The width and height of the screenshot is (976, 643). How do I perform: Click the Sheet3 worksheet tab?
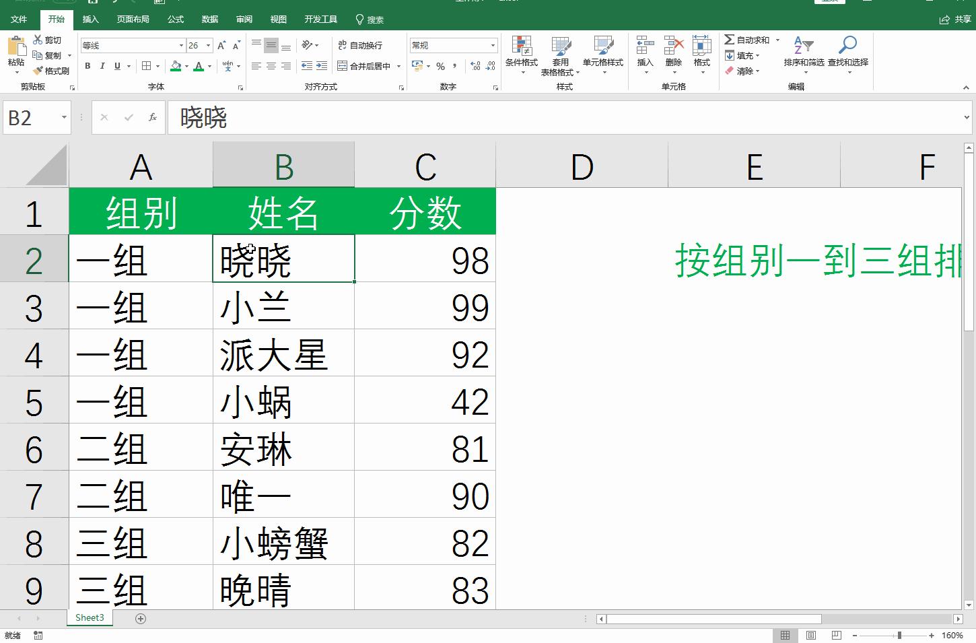point(90,617)
